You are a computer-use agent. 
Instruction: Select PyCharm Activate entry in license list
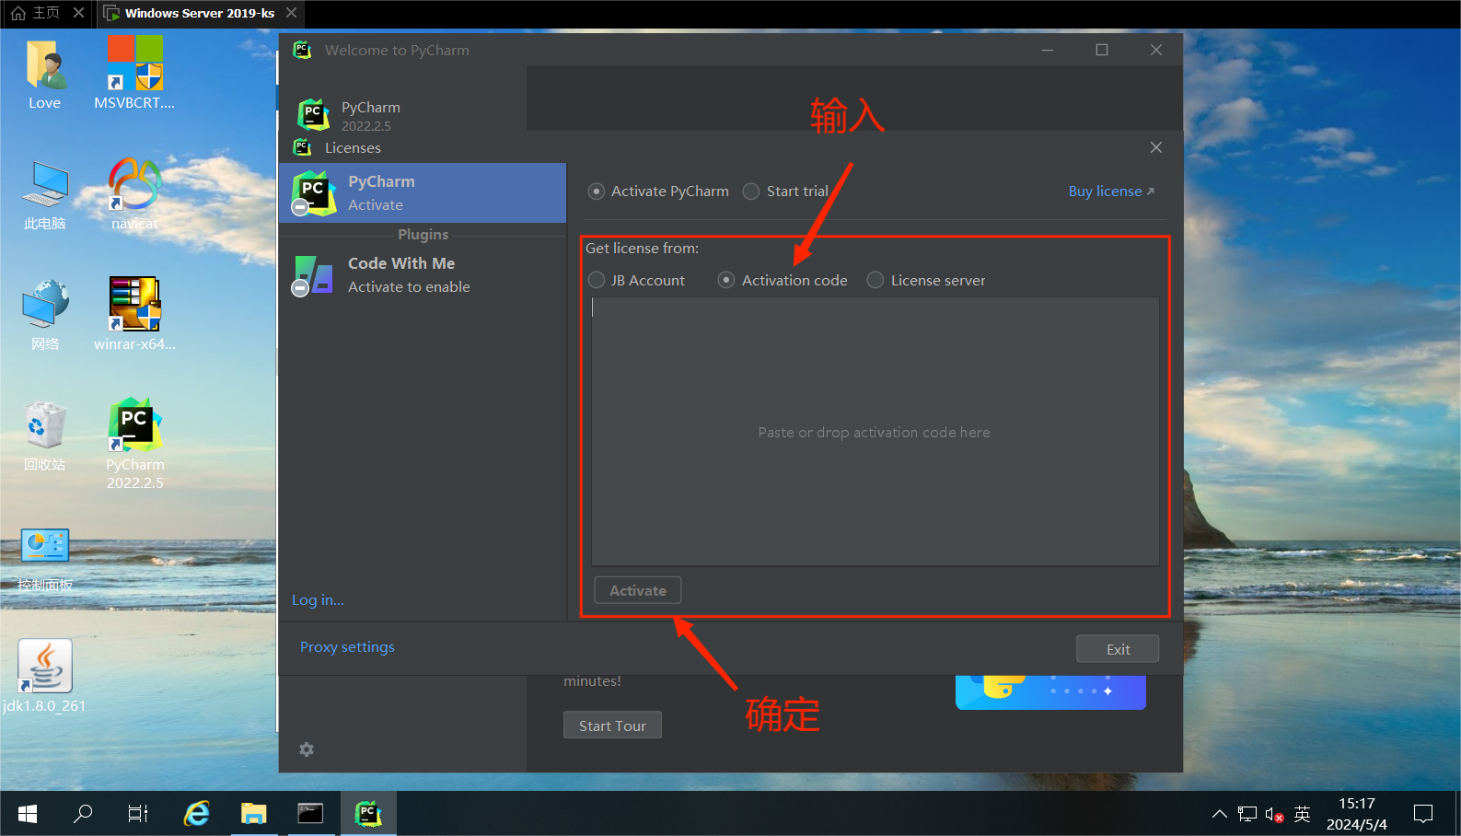pos(423,193)
